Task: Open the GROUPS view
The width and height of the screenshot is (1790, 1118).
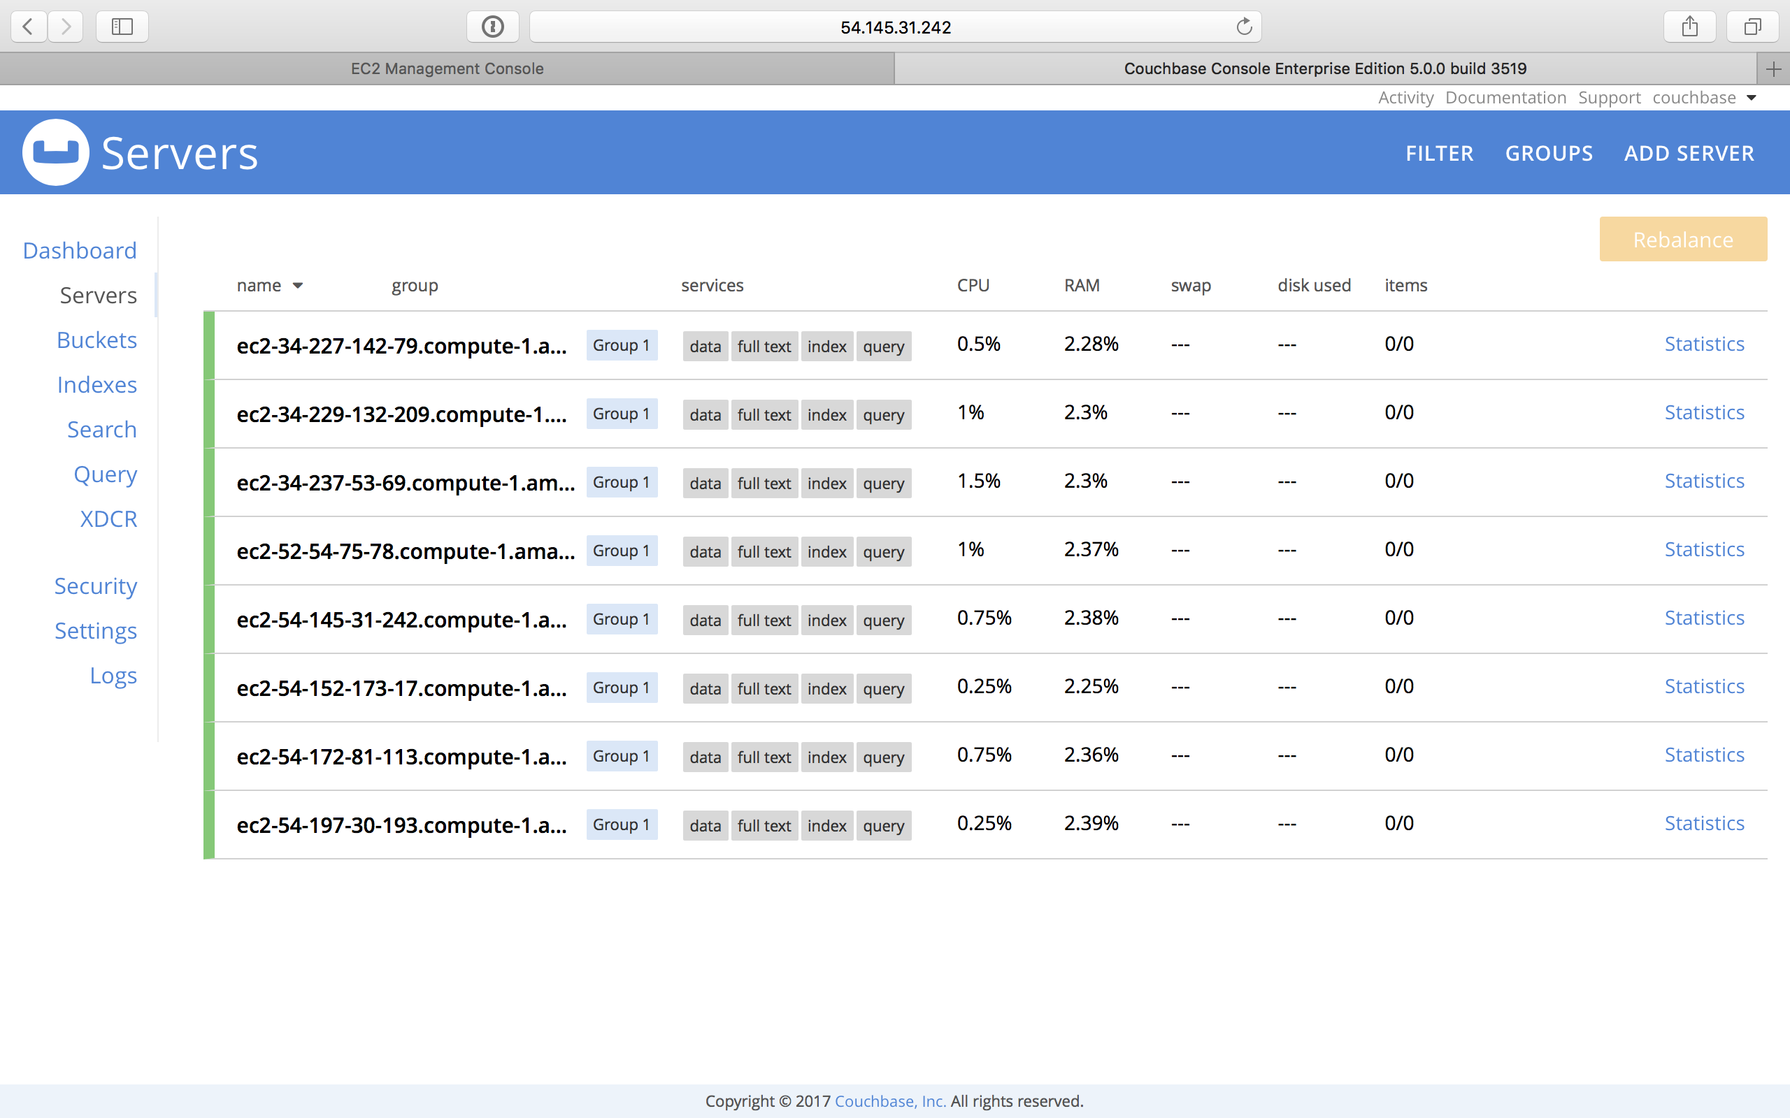Action: [1549, 153]
